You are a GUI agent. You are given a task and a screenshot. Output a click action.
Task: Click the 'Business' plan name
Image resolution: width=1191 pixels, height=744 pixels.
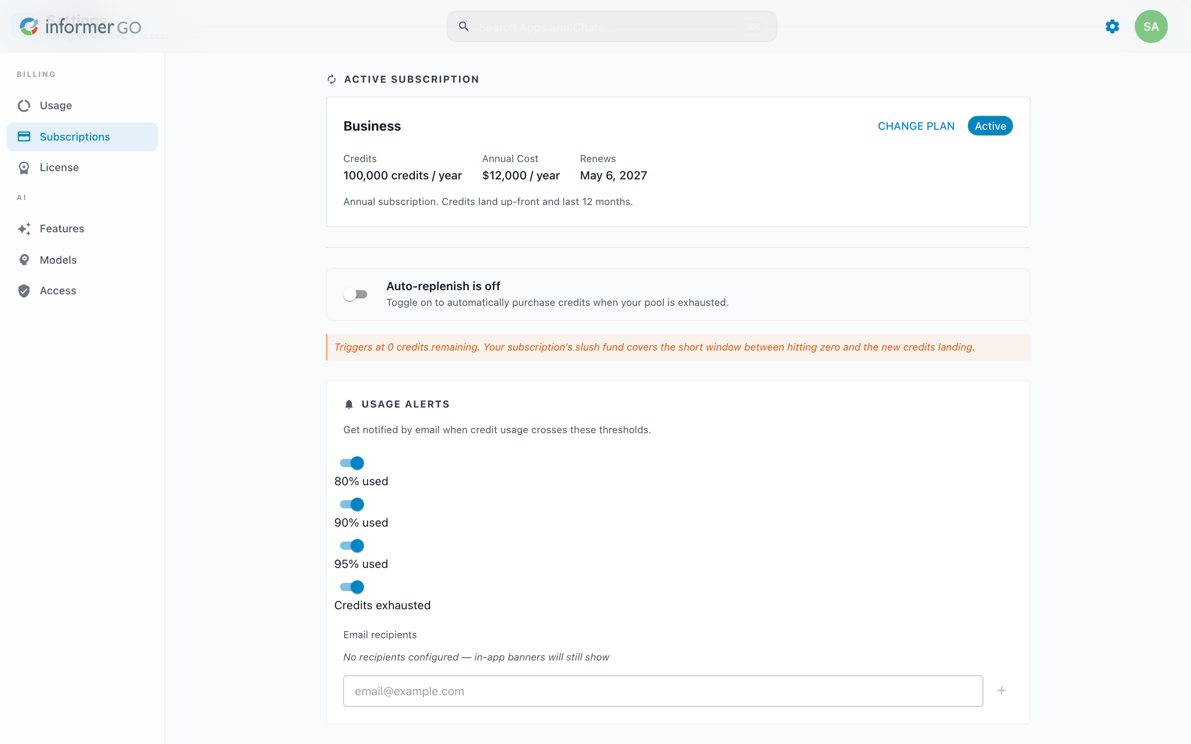372,126
